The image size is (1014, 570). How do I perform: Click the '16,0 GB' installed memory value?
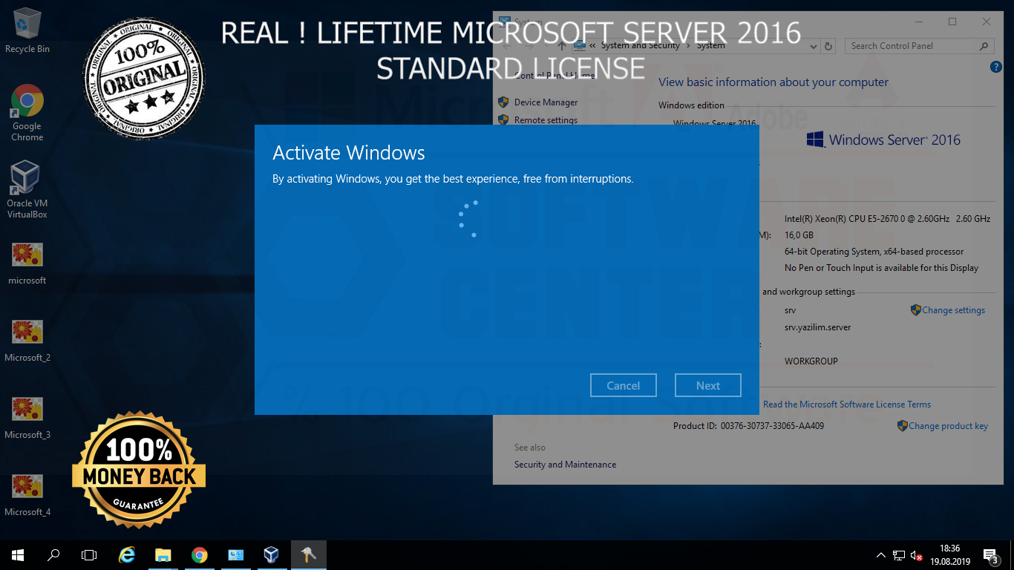click(799, 235)
